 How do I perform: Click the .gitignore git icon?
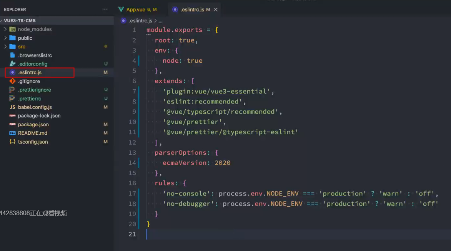(12, 81)
